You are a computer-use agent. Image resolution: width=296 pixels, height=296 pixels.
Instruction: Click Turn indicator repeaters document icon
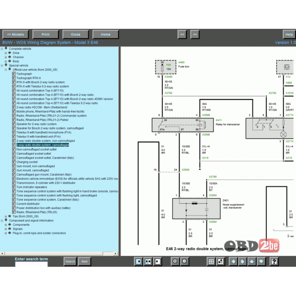(x=14, y=187)
